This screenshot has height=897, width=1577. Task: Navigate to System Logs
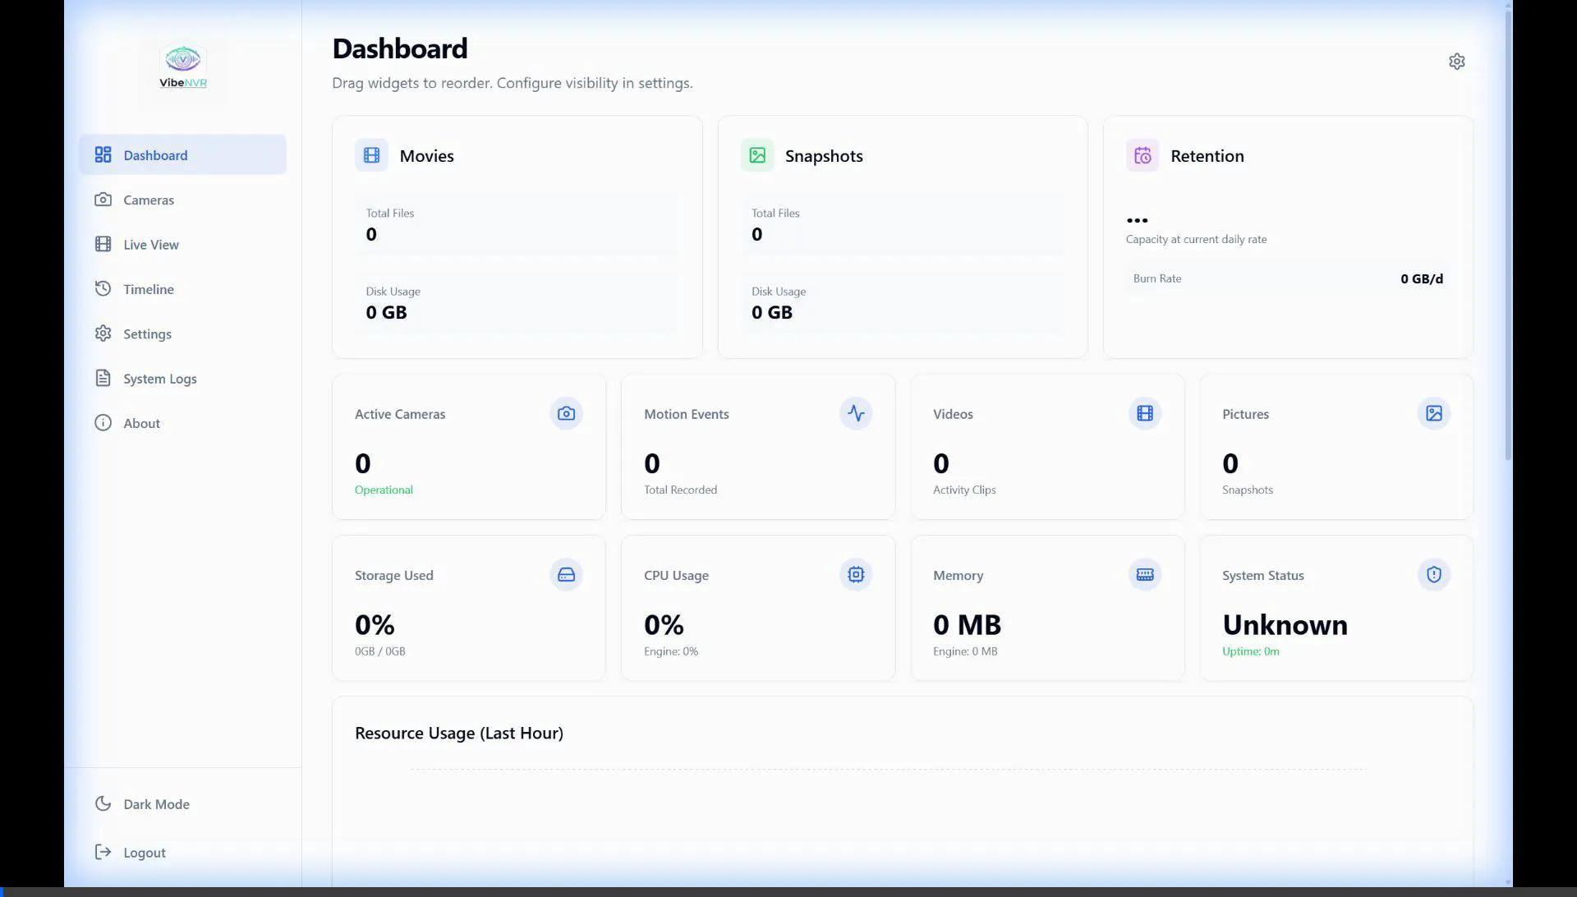click(159, 379)
